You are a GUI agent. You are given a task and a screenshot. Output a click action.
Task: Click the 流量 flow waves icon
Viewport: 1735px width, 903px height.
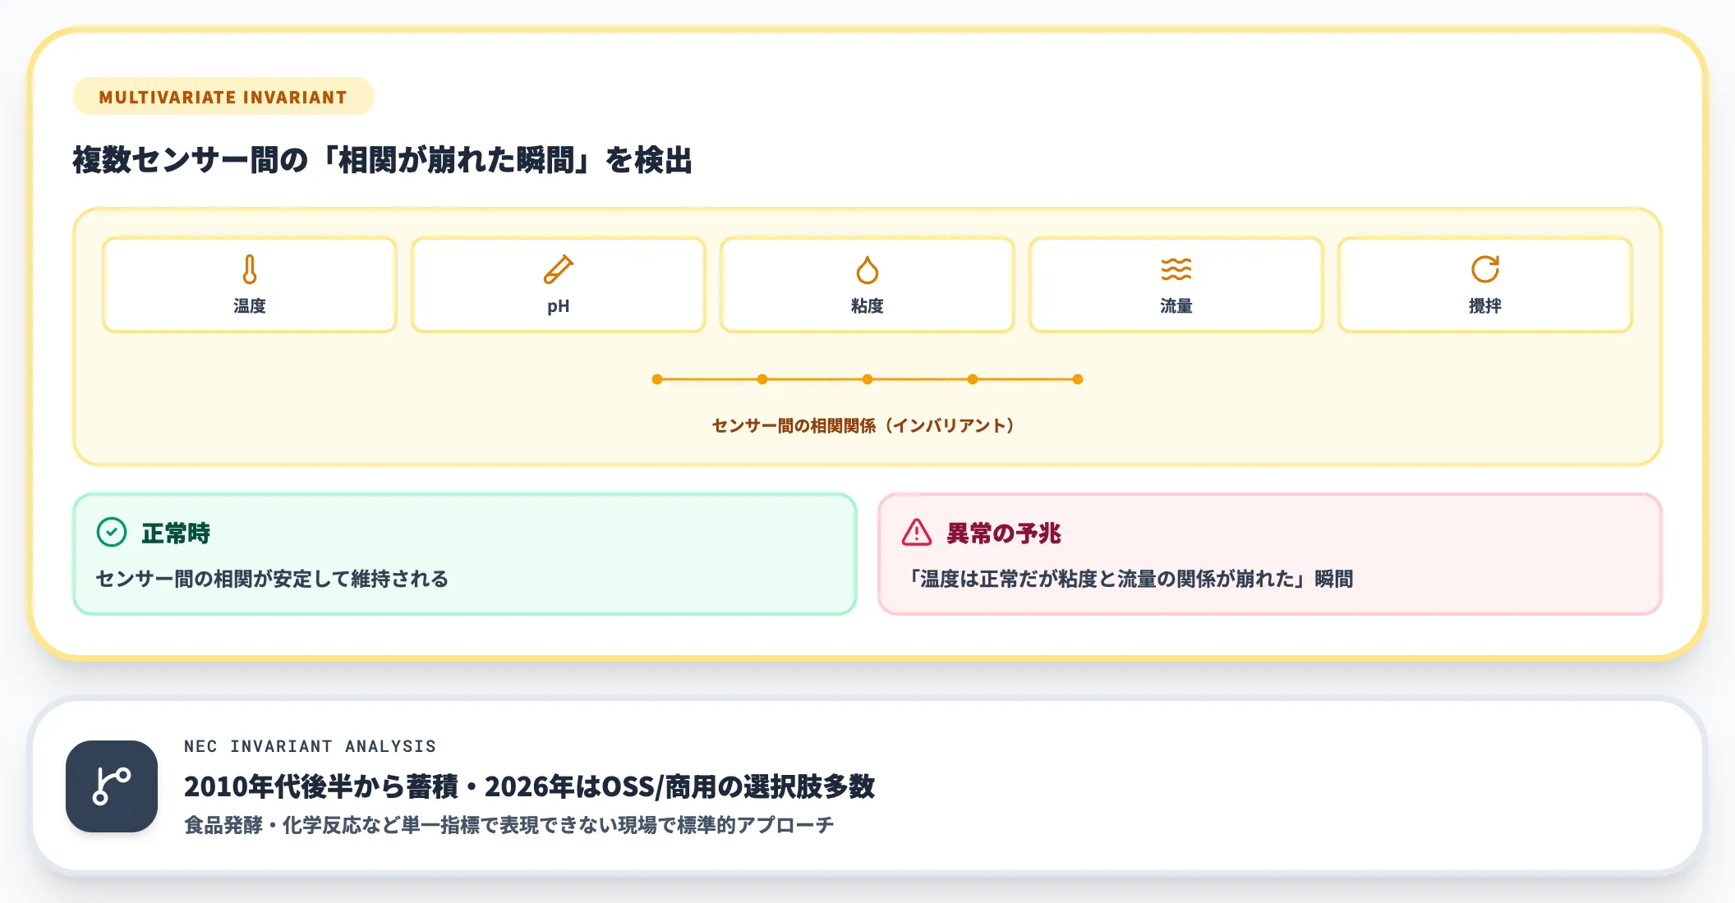click(x=1176, y=267)
